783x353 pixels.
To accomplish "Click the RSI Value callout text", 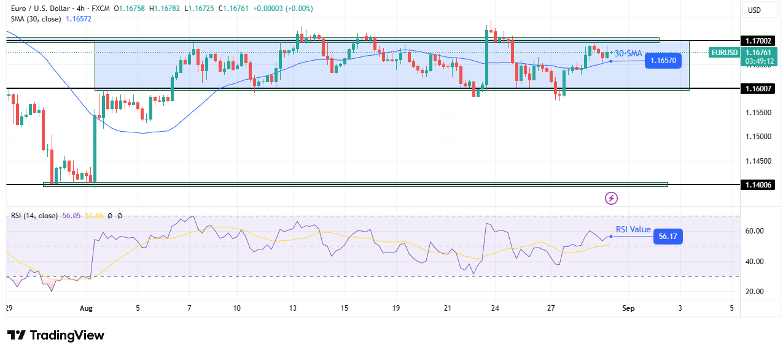I will 633,229.
